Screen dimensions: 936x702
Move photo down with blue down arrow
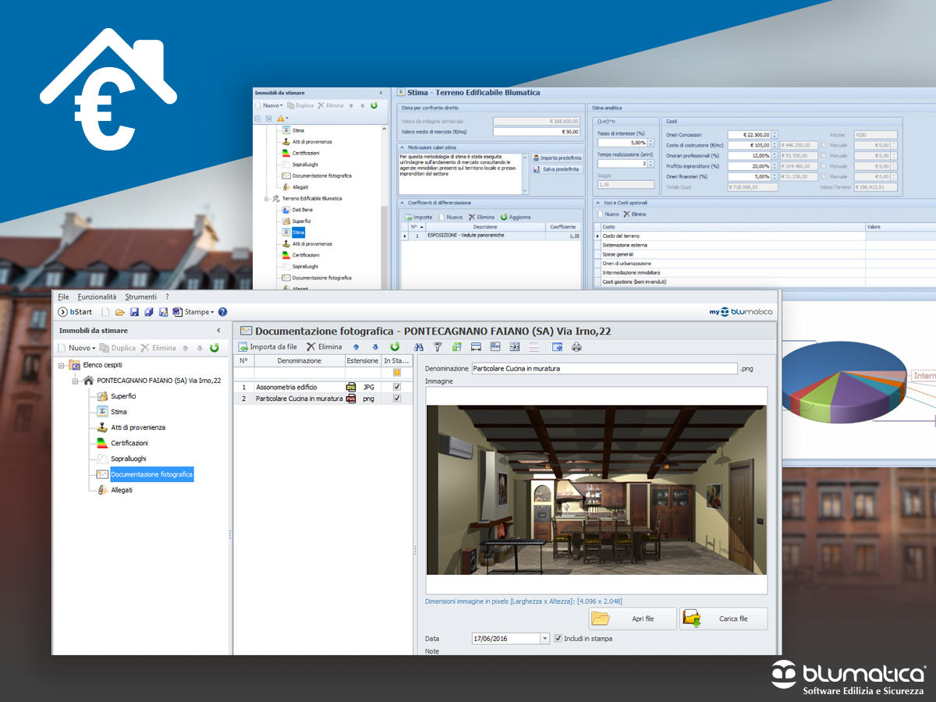pos(375,347)
